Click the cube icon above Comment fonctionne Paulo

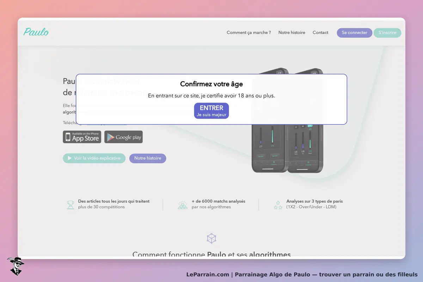[211, 238]
